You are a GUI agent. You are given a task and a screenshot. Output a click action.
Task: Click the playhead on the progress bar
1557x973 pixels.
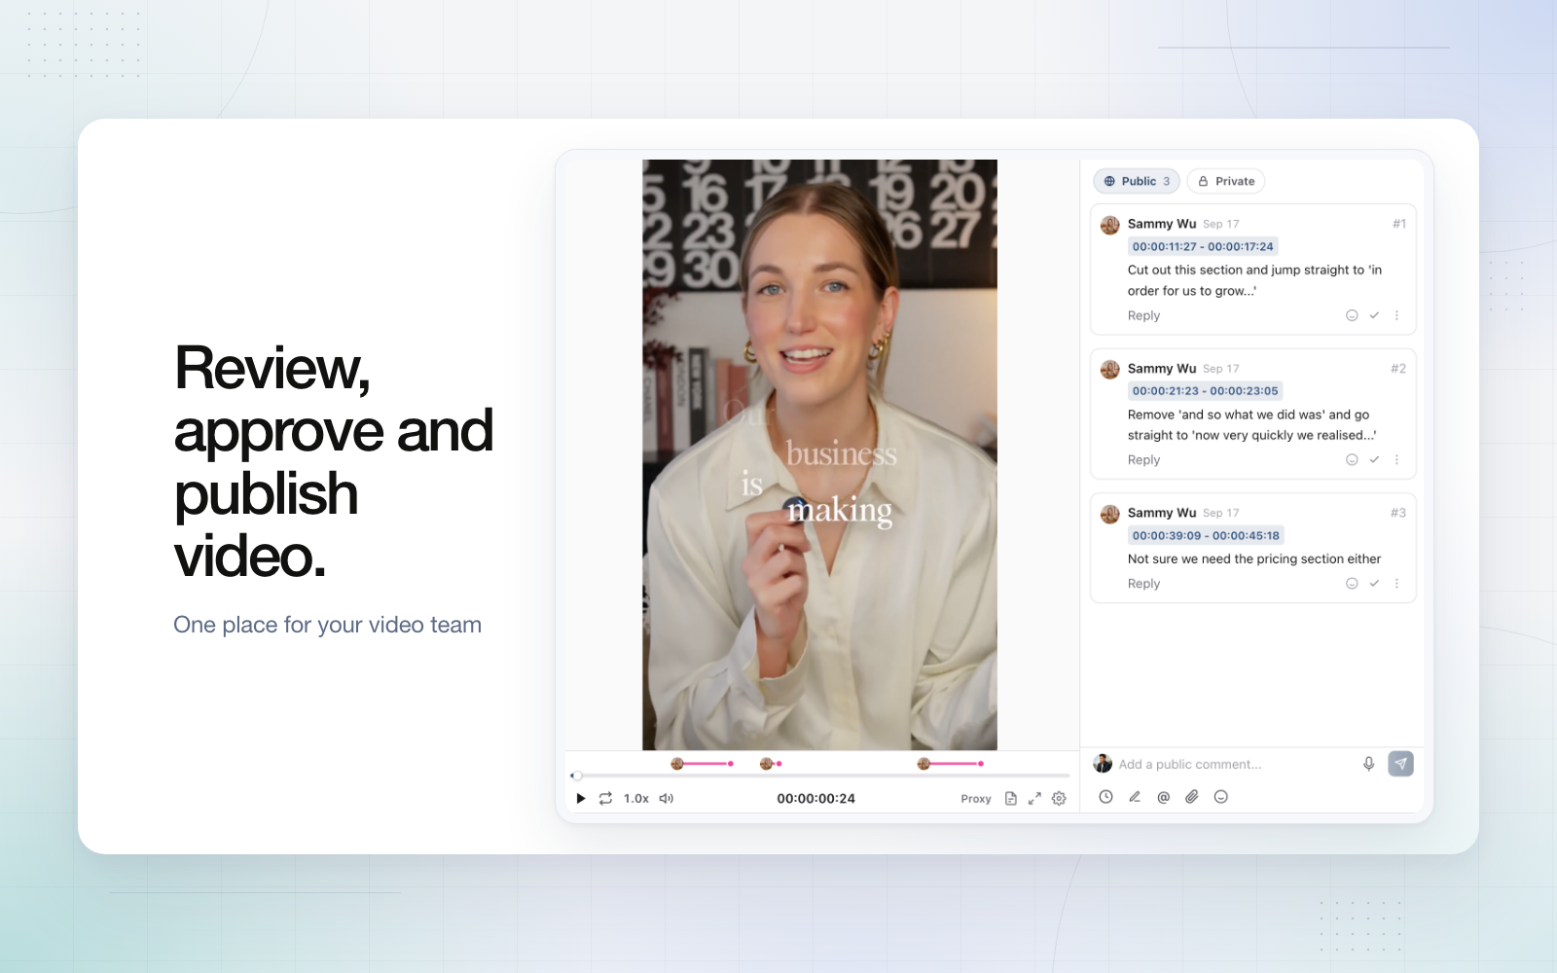(577, 775)
